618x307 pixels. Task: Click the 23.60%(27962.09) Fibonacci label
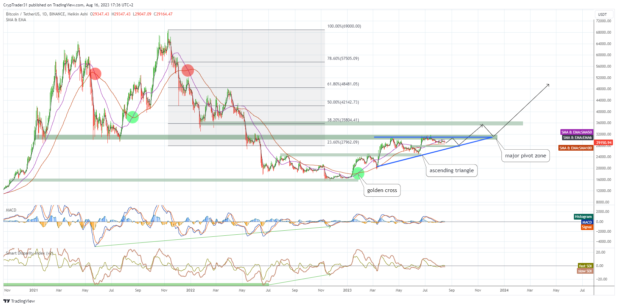(343, 142)
